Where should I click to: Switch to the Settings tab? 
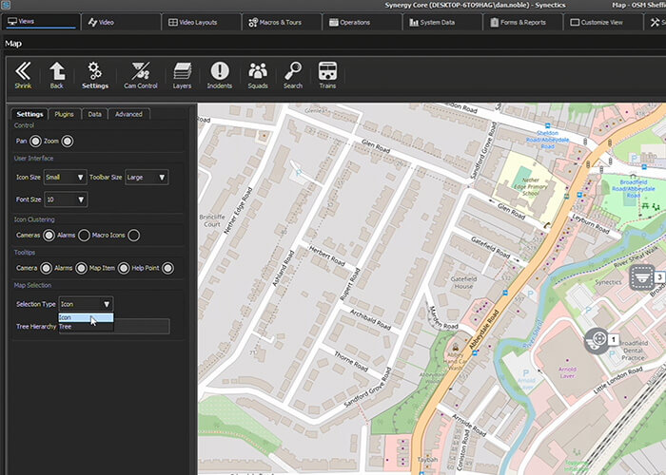[29, 114]
